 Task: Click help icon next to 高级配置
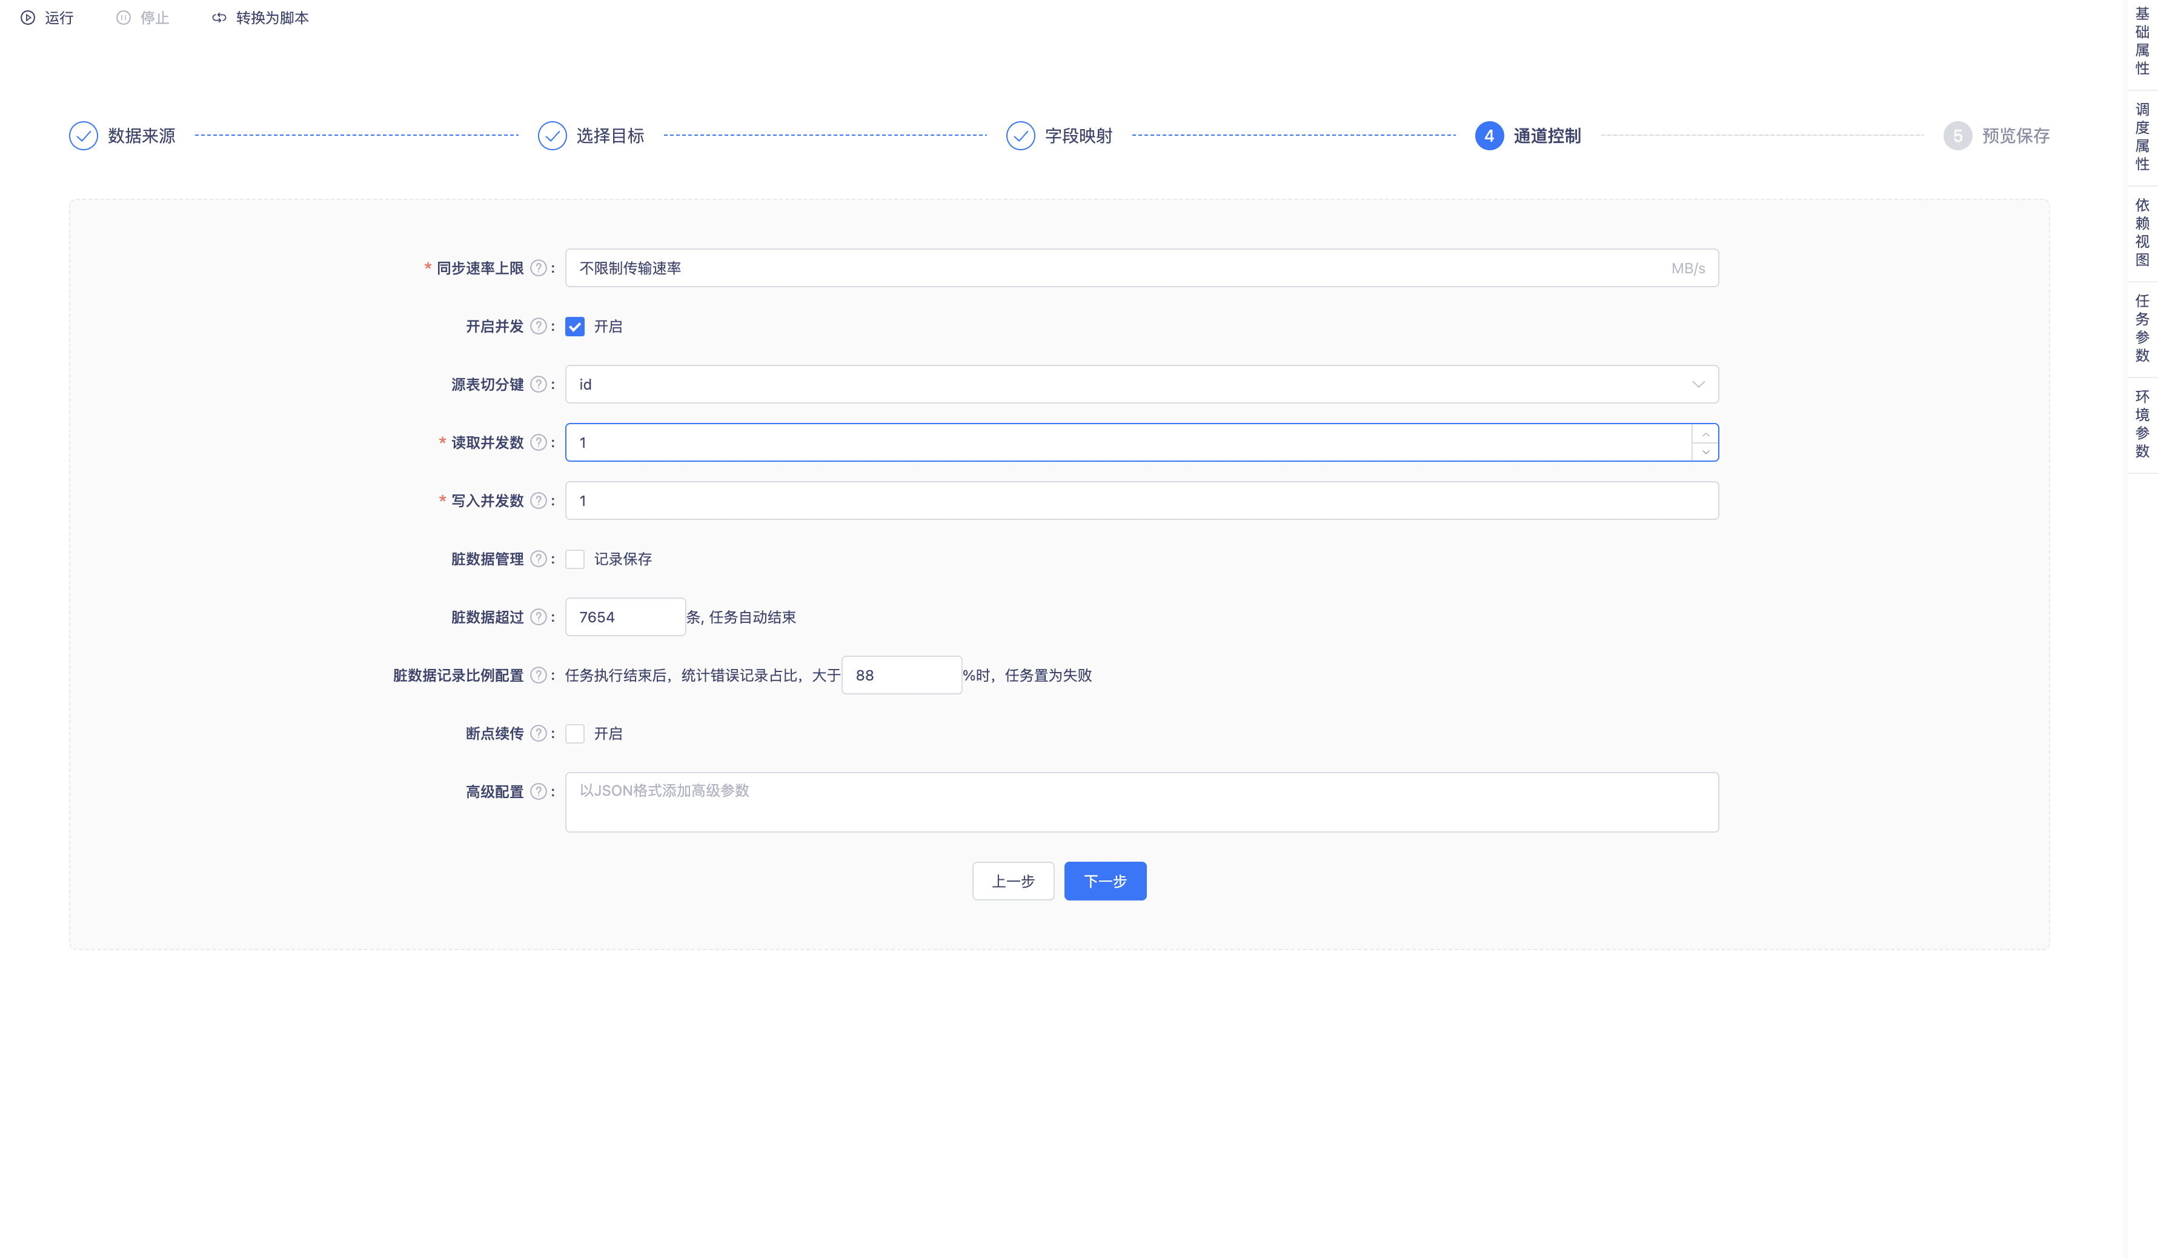(x=538, y=792)
